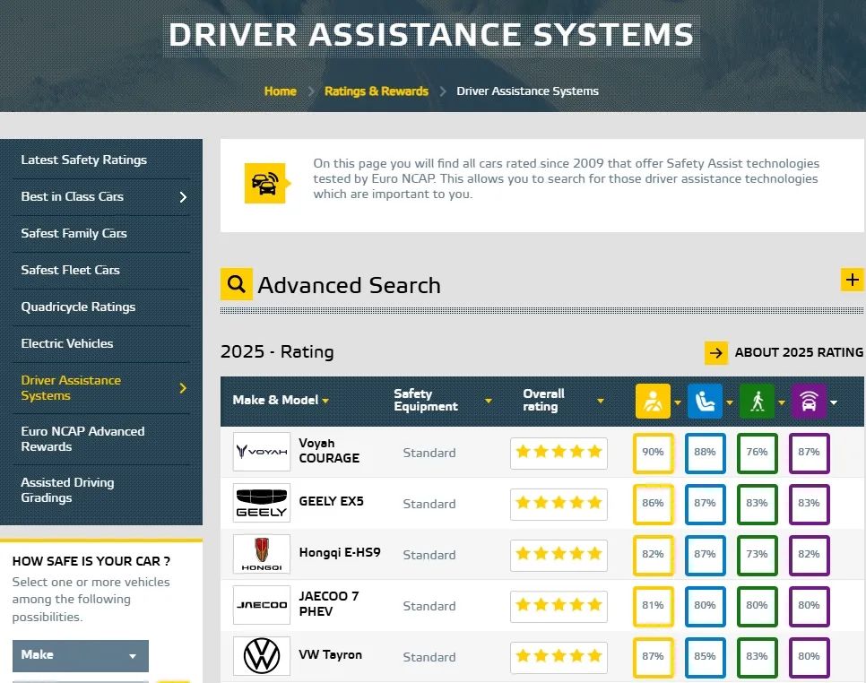Go to Home breadcrumb link
This screenshot has width=866, height=683.
(280, 91)
